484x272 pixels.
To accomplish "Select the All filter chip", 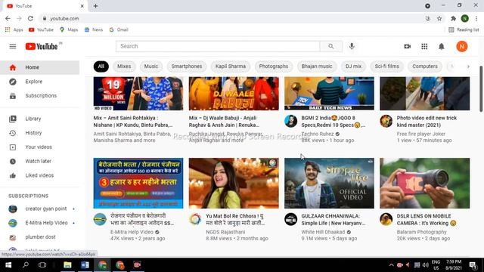I will (x=101, y=66).
